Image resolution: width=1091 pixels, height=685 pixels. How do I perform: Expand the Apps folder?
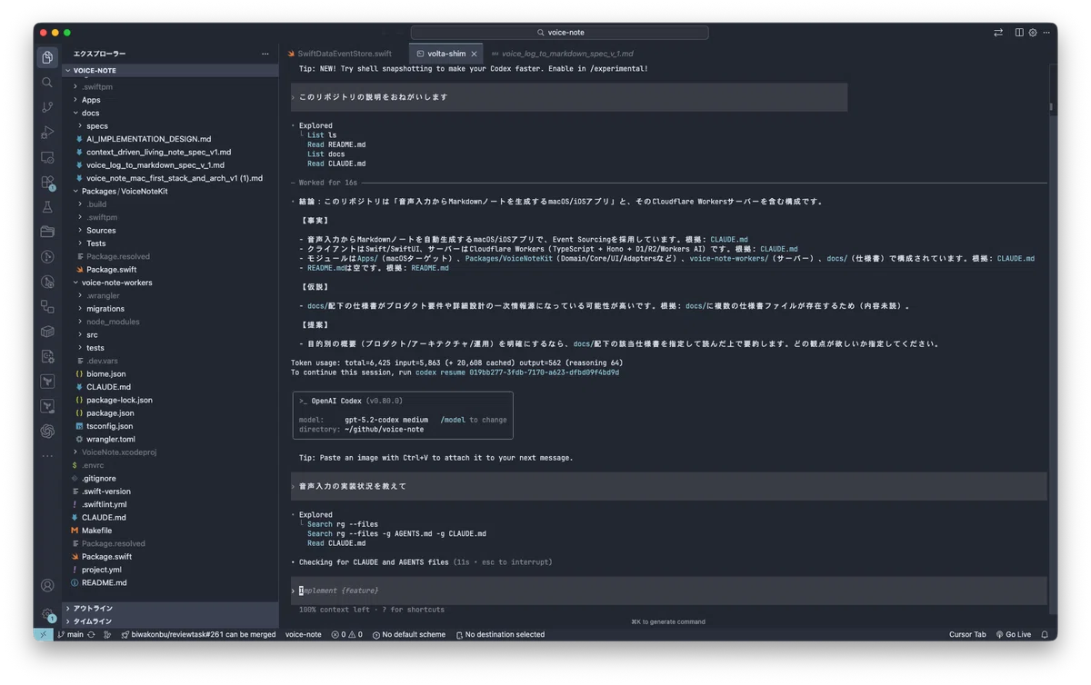coord(171,100)
